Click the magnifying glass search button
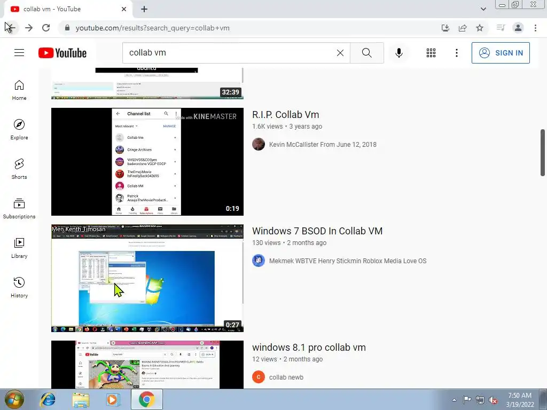The width and height of the screenshot is (547, 410). point(366,53)
